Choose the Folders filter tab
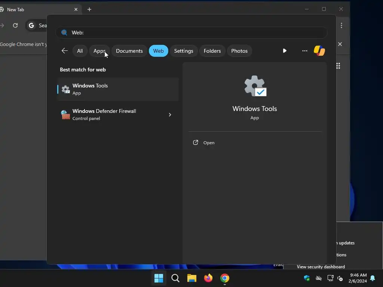 click(212, 51)
